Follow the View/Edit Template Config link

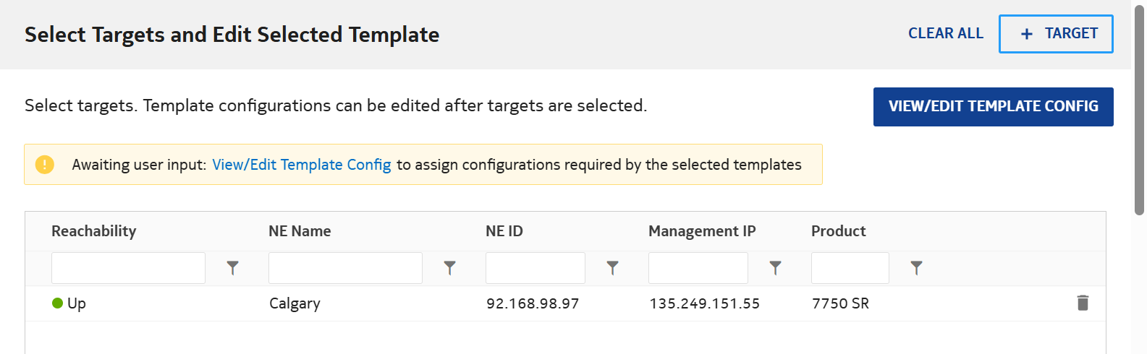point(301,165)
